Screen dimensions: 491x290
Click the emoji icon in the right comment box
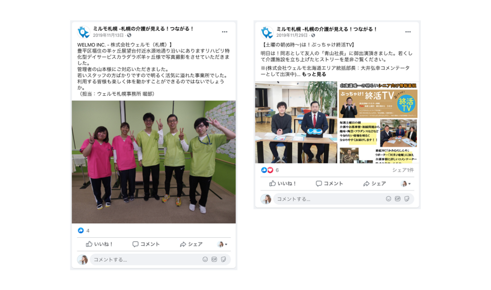tap(388, 199)
